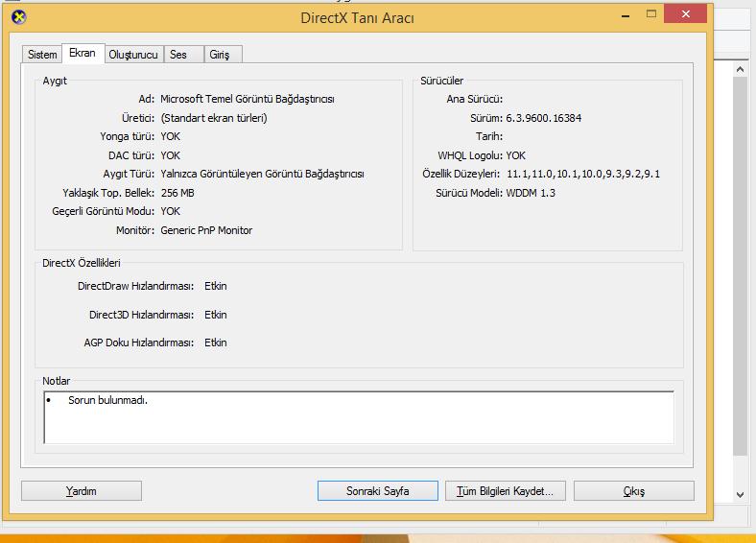Click inside the Notlar text box

click(359, 422)
